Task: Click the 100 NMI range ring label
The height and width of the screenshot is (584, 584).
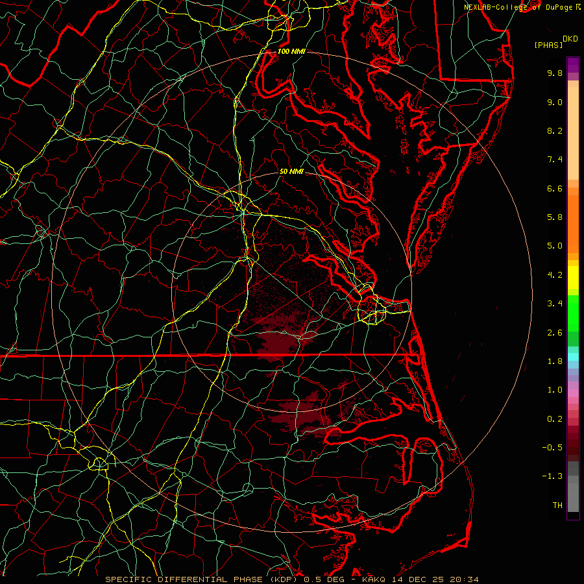Action: tap(291, 51)
